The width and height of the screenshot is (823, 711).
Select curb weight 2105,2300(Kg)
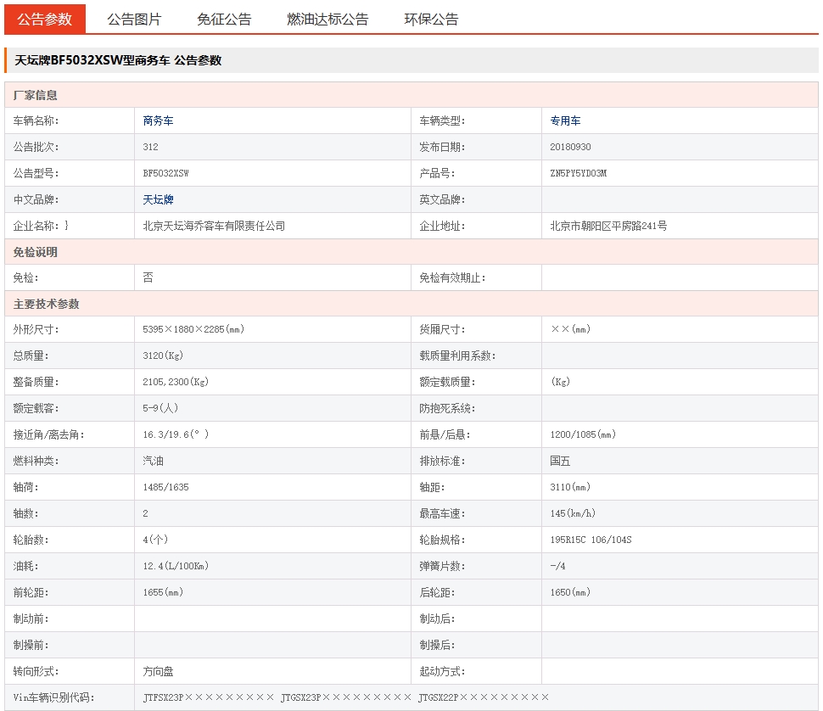(176, 382)
